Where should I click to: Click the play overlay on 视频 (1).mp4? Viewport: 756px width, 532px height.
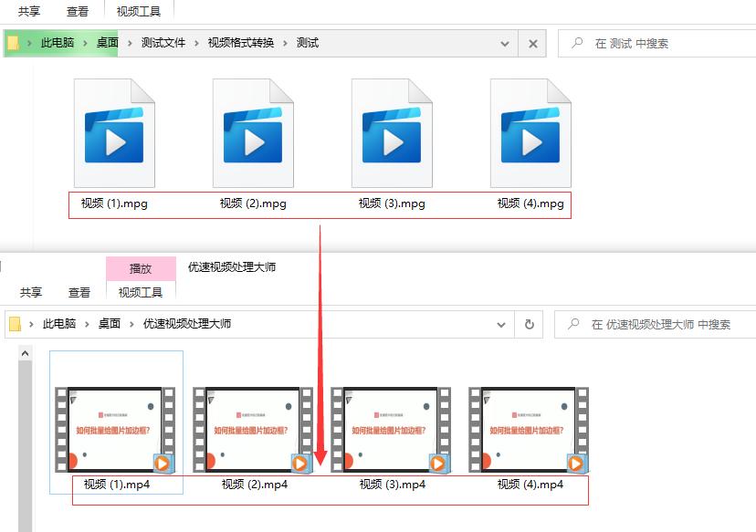click(163, 464)
